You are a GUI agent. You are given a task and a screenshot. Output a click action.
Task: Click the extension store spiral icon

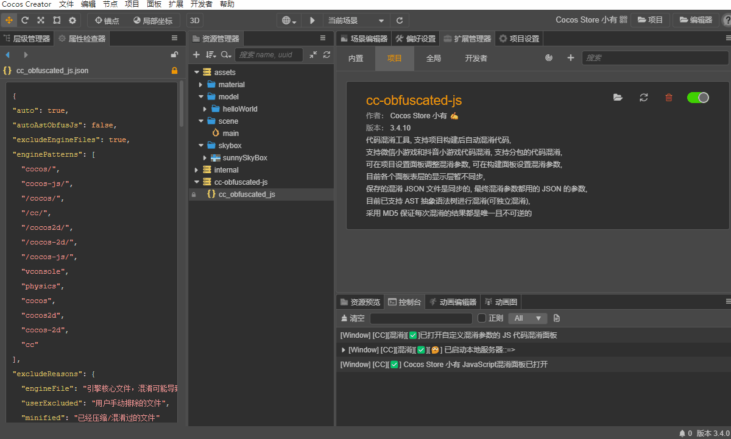click(x=549, y=58)
